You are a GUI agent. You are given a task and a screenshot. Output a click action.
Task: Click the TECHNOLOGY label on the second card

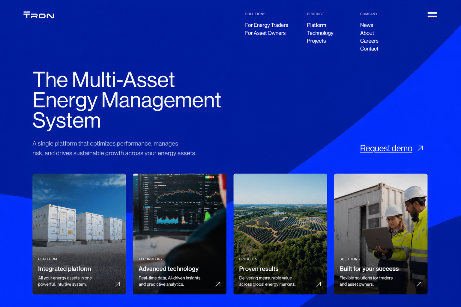151,259
